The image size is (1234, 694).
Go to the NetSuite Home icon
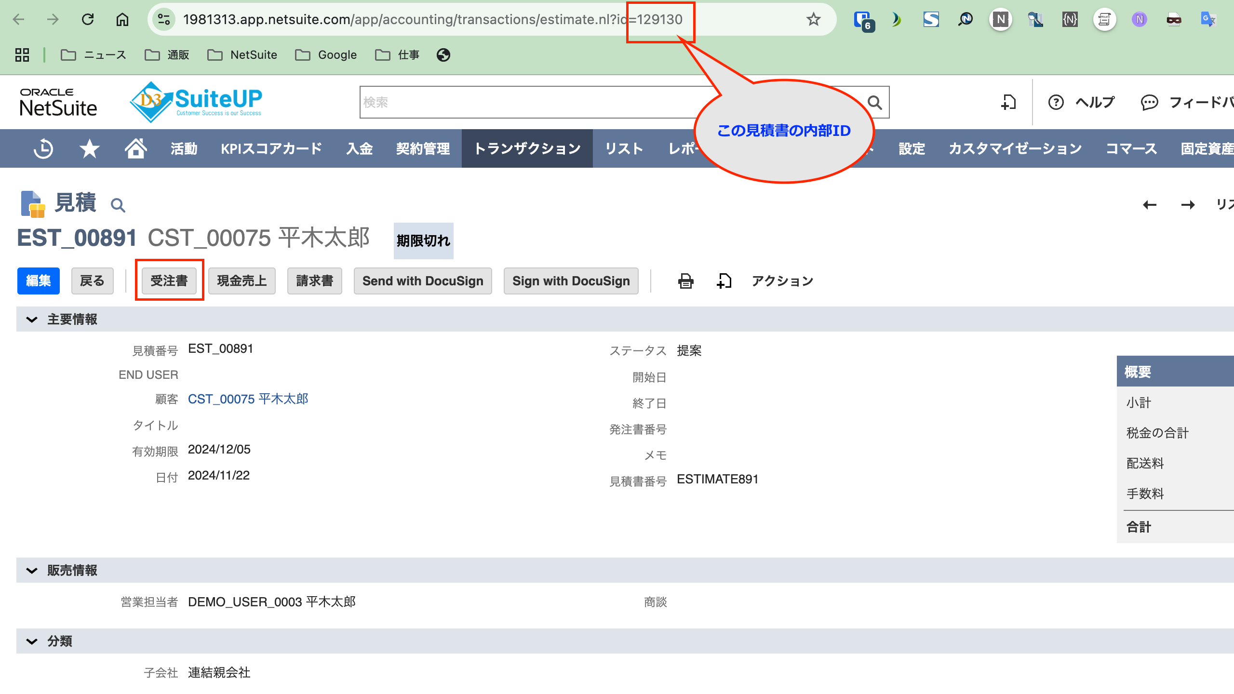coord(135,148)
